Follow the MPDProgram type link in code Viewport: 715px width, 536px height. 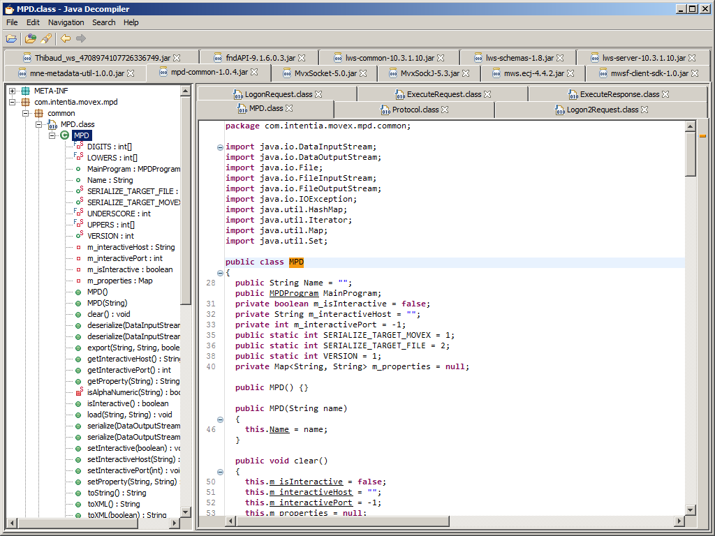pyautogui.click(x=293, y=293)
